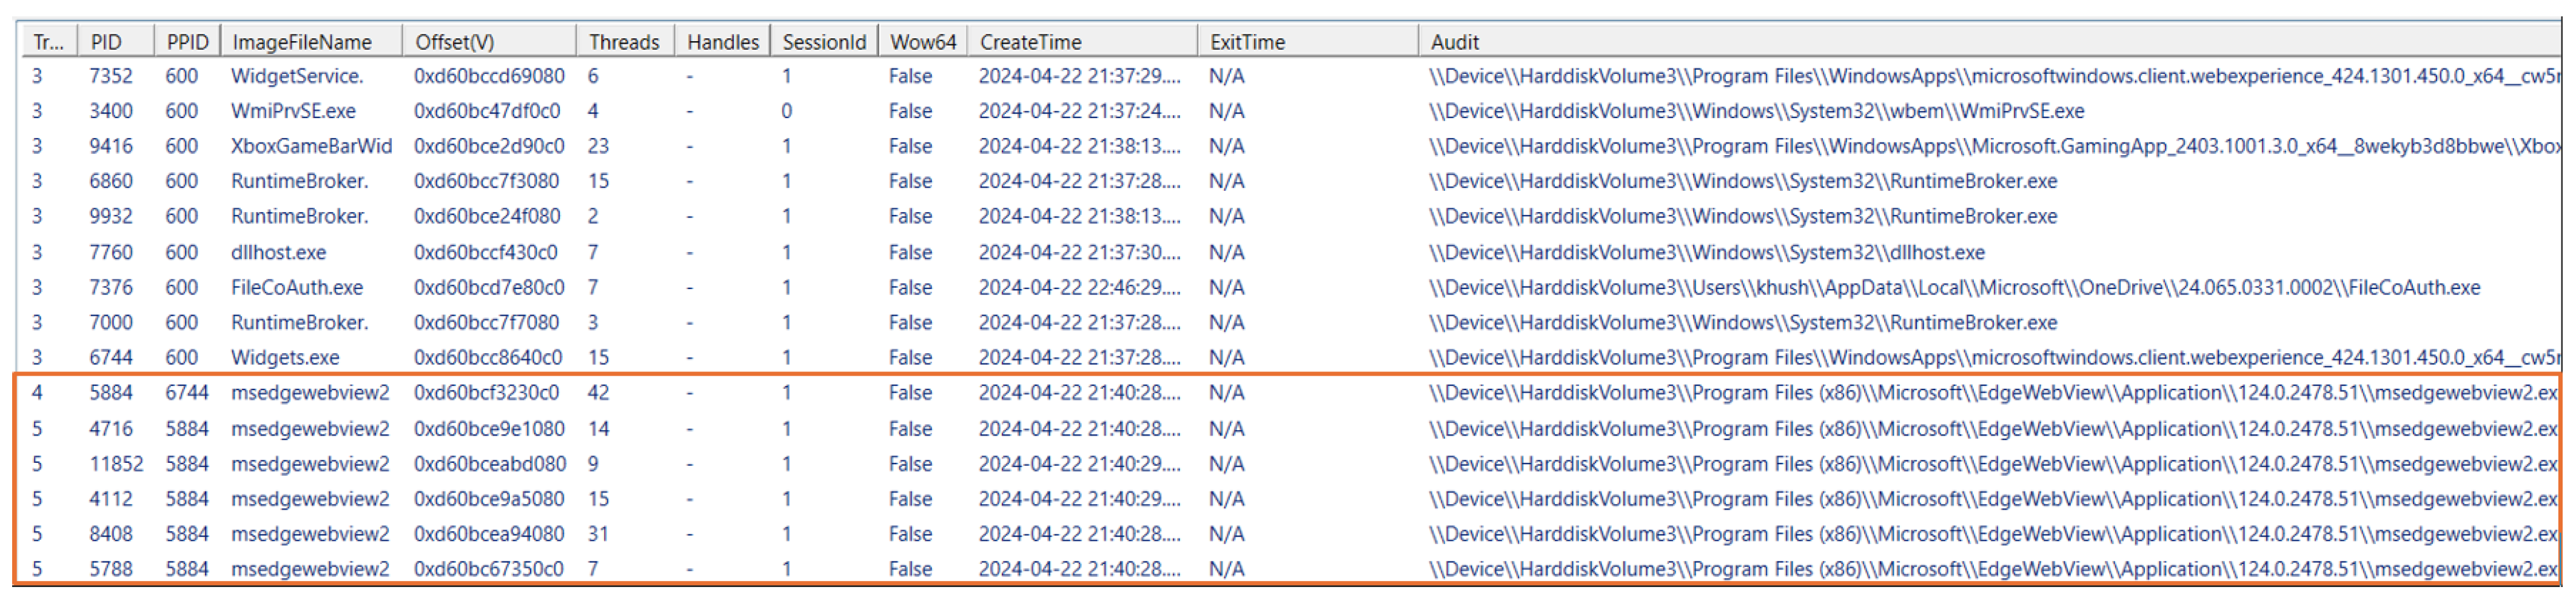The image size is (2576, 604).
Task: Select the XboxGameBarWid process name
Action: tap(311, 146)
